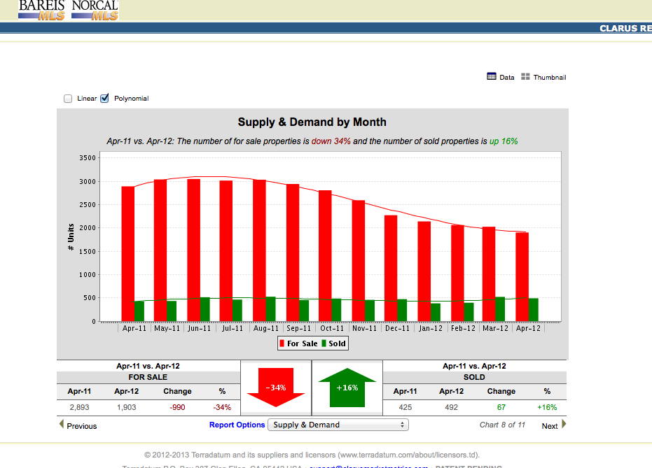This screenshot has height=468, width=652.
Task: Click the -34% cell in the For Sale table
Action: 222,407
